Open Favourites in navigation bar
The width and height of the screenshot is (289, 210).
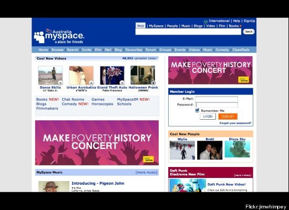point(133,50)
